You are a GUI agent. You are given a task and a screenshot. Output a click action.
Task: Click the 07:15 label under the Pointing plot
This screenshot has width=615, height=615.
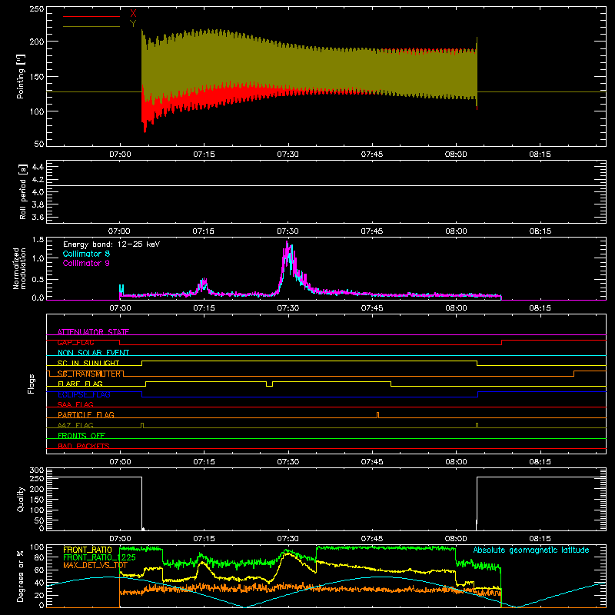coord(204,155)
